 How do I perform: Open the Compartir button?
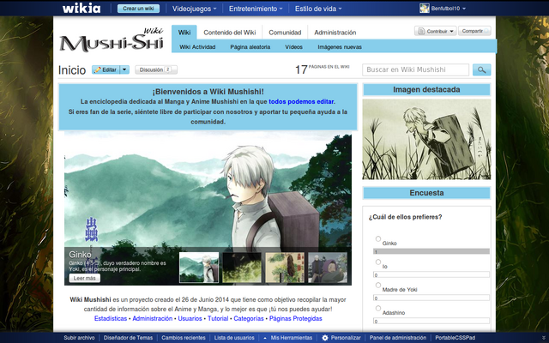point(474,31)
